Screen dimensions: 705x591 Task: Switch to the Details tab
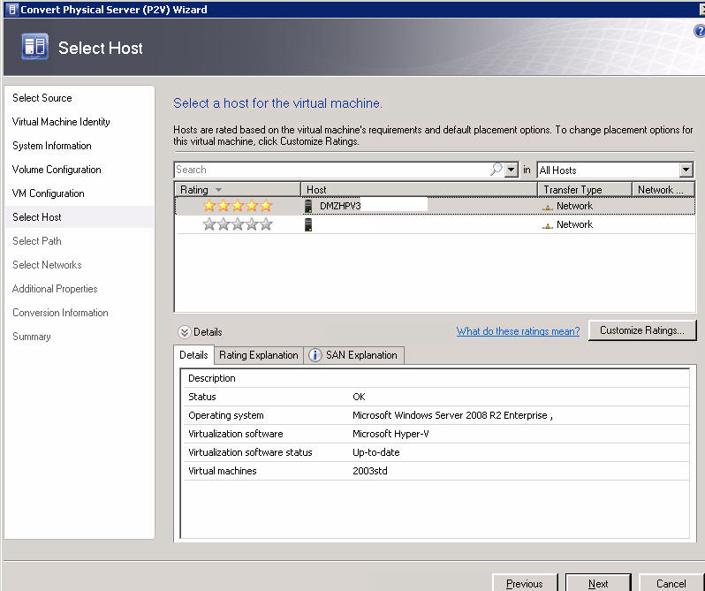tap(193, 355)
